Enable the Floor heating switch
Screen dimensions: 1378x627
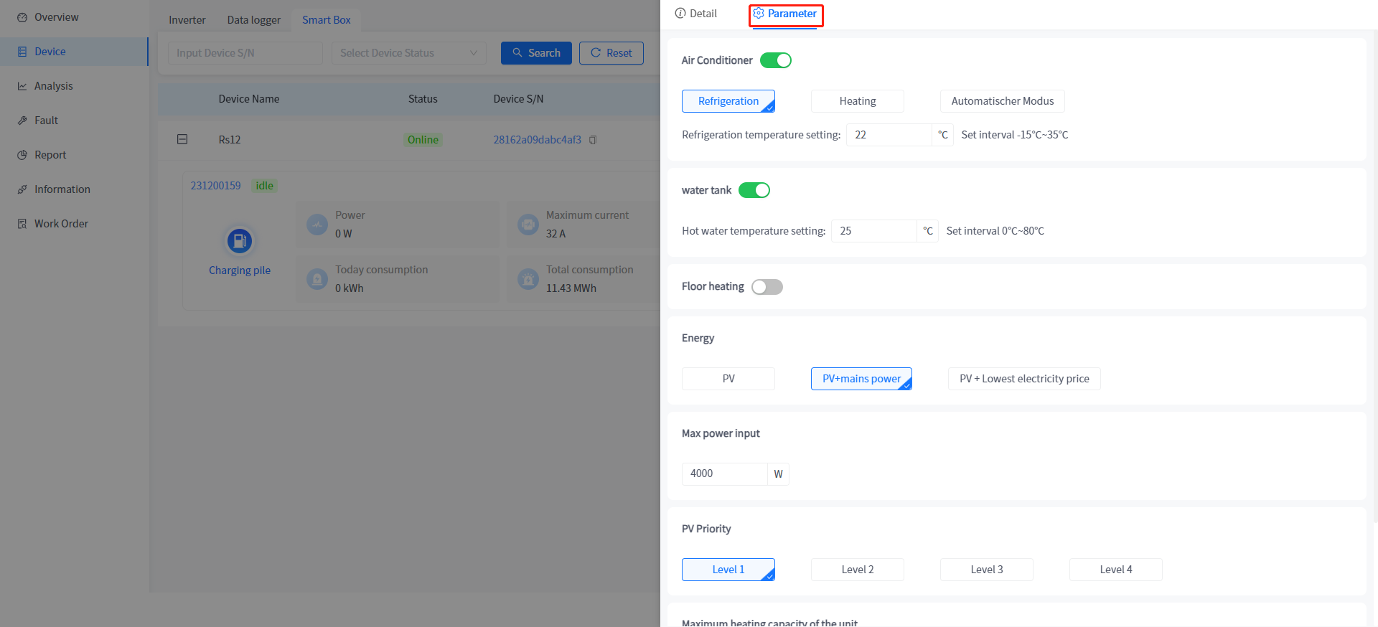[767, 287]
